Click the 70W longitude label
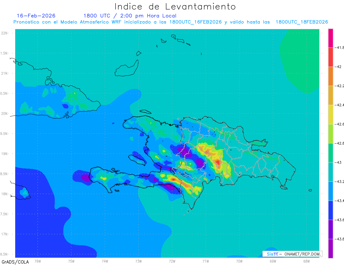The image size is (344, 265). (x=239, y=261)
